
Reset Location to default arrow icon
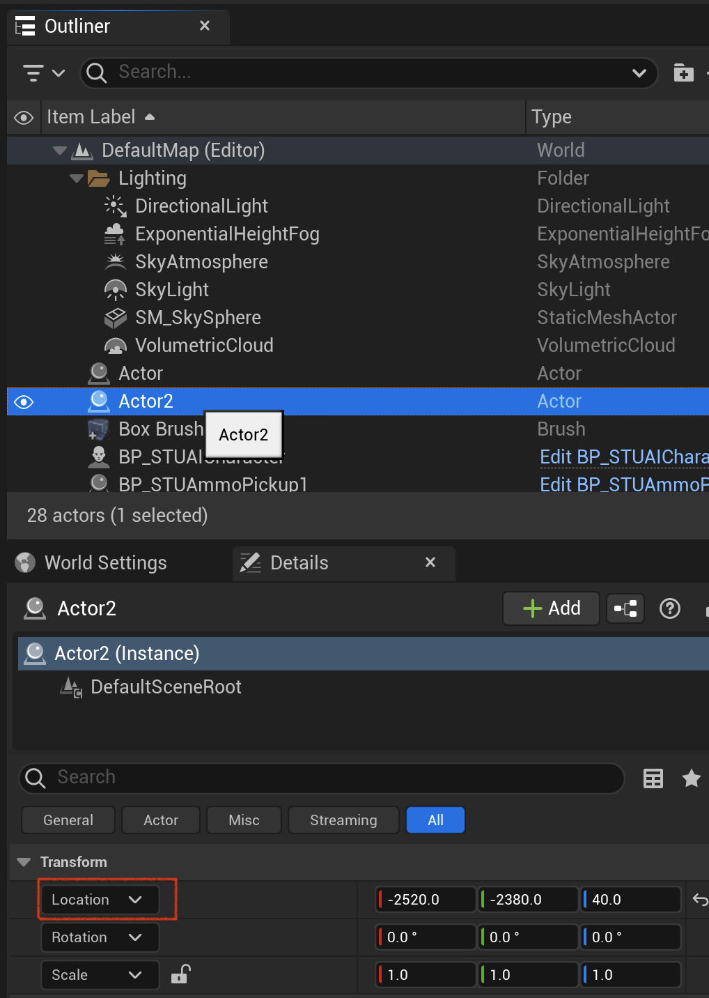click(x=700, y=900)
